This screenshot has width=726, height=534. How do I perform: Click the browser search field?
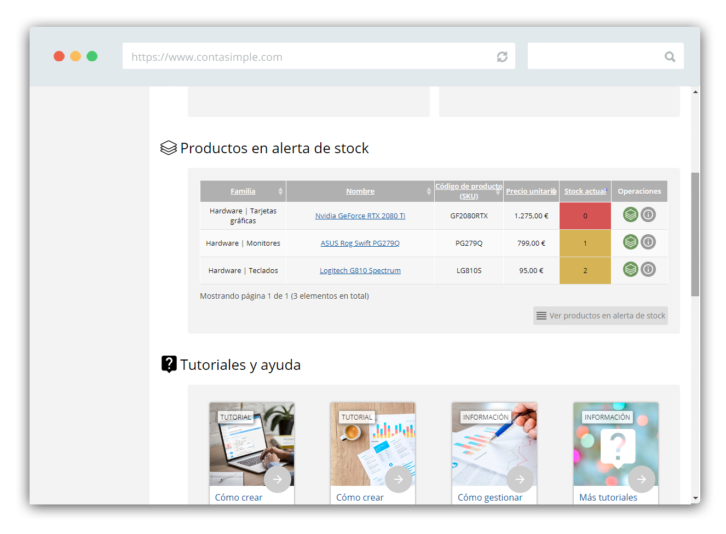(606, 56)
